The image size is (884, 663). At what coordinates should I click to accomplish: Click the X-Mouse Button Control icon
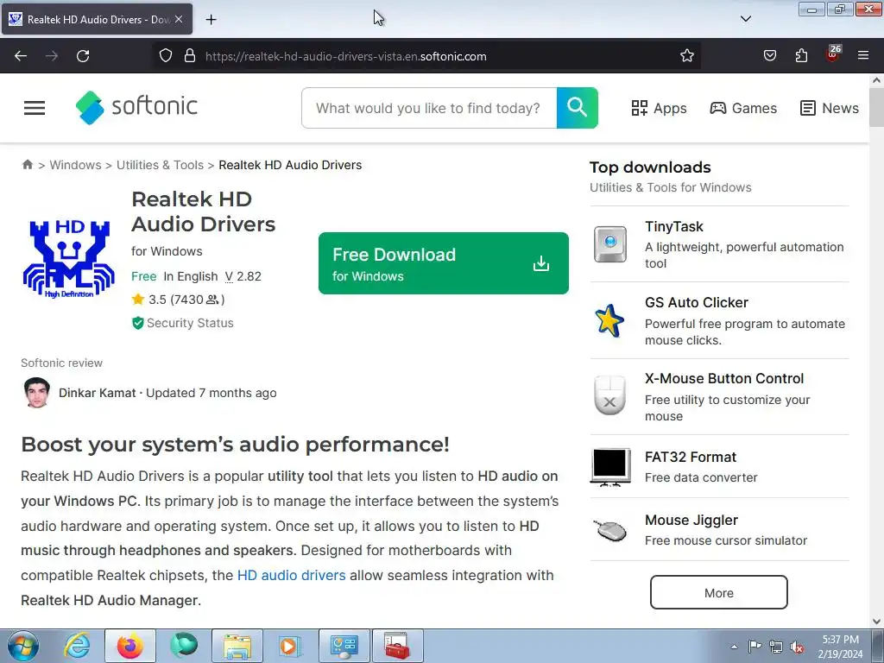tap(610, 395)
